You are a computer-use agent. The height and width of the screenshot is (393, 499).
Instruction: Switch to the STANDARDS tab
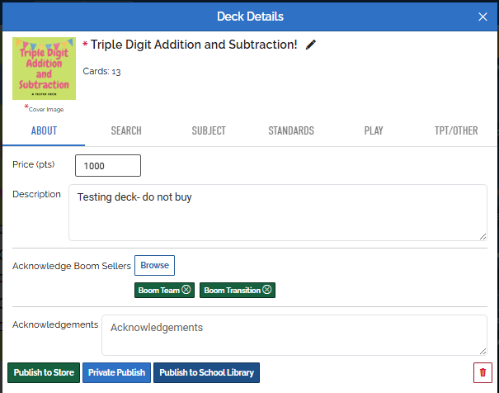[291, 130]
